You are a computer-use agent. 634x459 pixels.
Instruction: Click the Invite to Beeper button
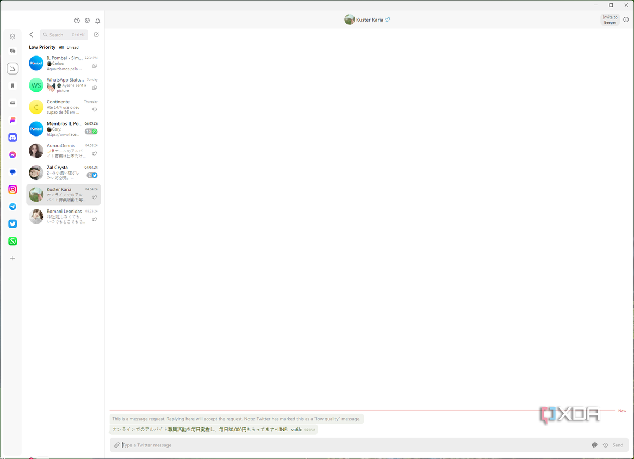[x=610, y=20]
